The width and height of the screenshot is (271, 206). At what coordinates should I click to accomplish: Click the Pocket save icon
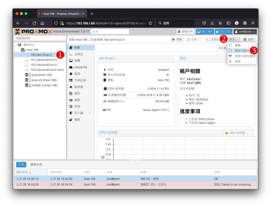[204, 23]
